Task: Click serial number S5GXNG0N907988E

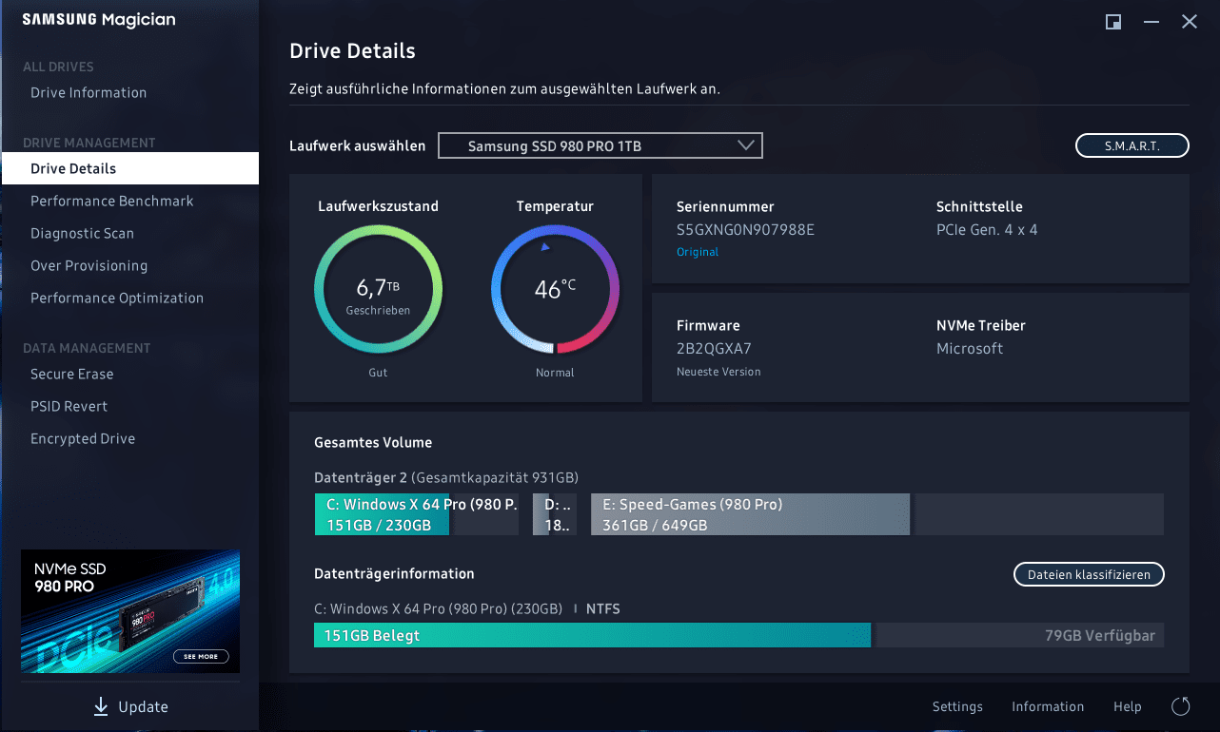Action: tap(745, 229)
